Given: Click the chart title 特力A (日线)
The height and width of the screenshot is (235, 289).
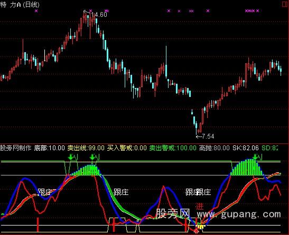Looking at the screenshot, I should [20, 4].
